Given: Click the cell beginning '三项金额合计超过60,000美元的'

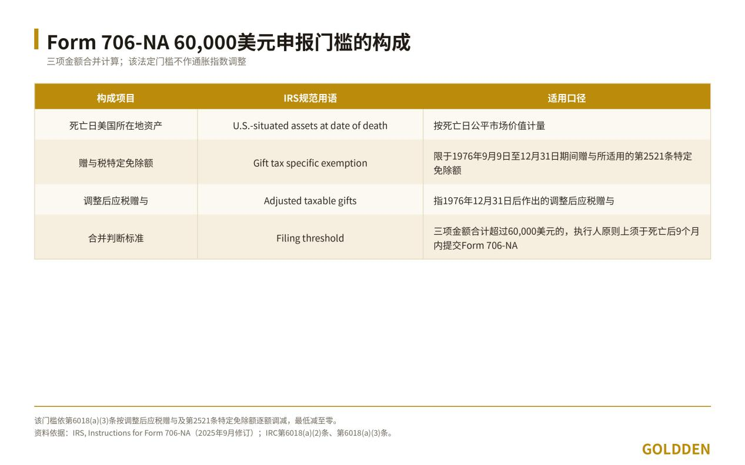Looking at the screenshot, I should [566, 238].
